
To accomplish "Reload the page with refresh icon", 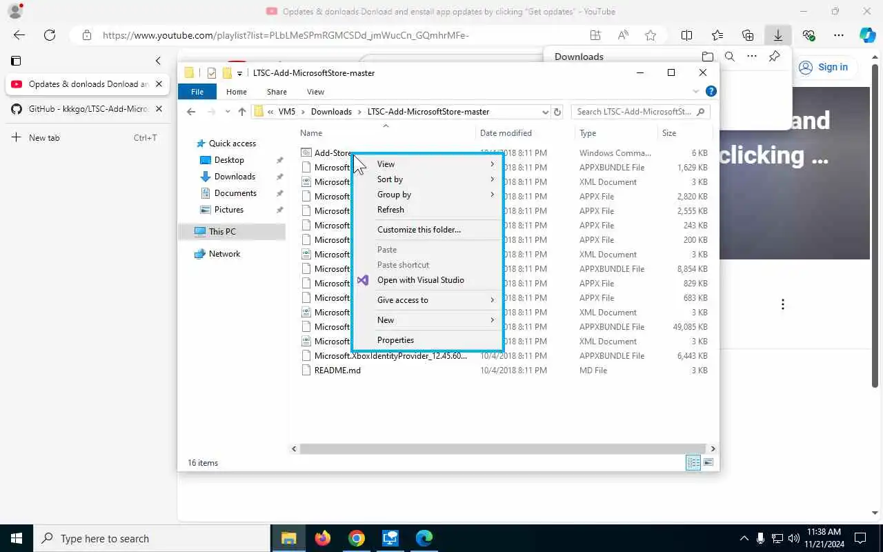I will [x=50, y=35].
